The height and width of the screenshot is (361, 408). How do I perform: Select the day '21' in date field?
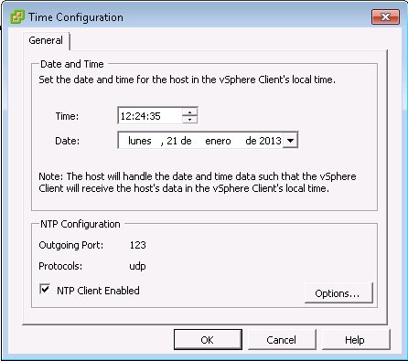(x=172, y=141)
